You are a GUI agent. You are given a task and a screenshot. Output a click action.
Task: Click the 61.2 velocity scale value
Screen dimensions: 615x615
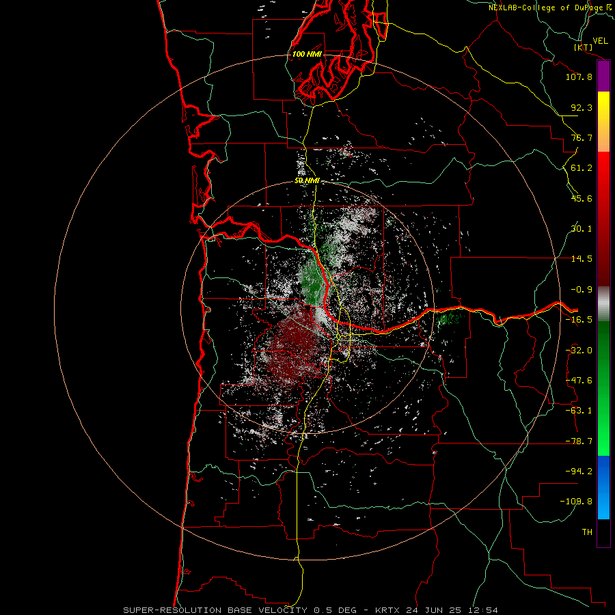(582, 168)
